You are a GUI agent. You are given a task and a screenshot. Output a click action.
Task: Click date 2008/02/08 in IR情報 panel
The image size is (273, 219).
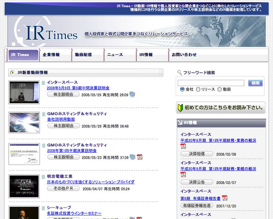[226, 154]
